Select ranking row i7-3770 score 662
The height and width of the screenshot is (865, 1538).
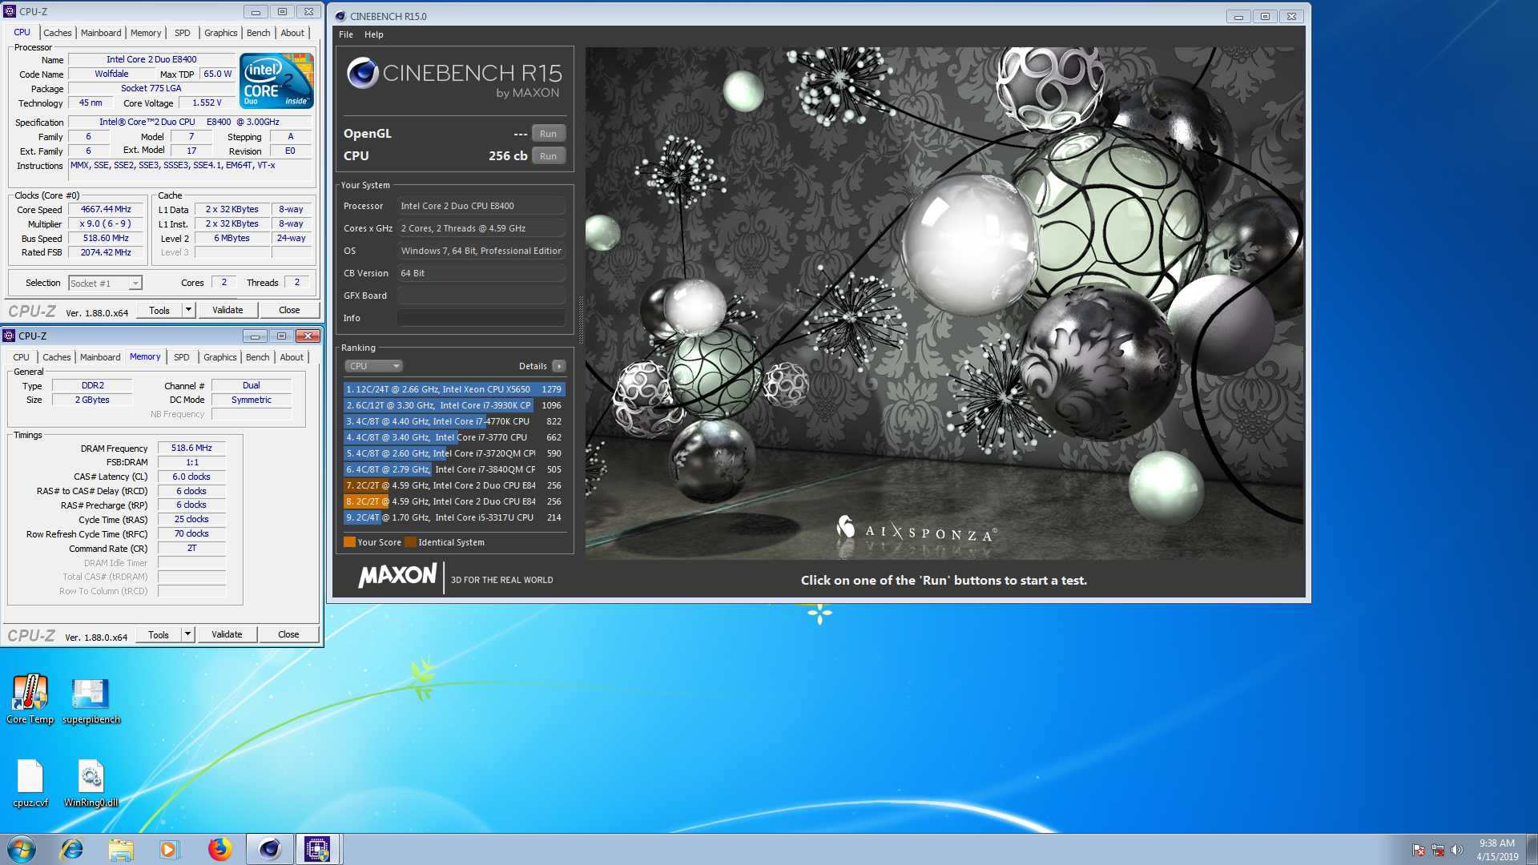454,437
